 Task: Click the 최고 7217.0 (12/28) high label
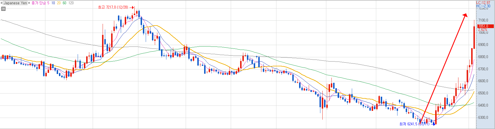[x=113, y=7]
